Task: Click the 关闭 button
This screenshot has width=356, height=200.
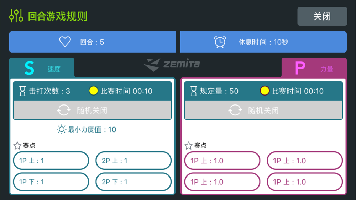Action: click(322, 16)
